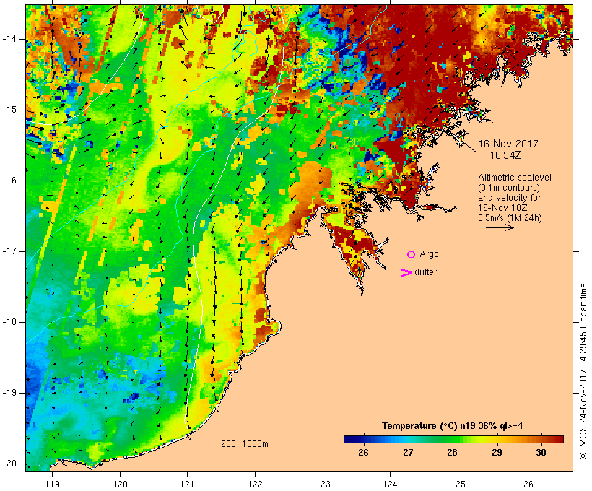Click longitude axis label 124

390,484
